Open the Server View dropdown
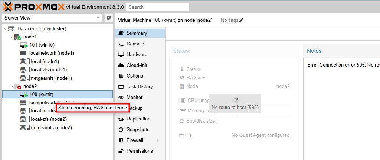This screenshot has height=160, width=380. tap(52, 18)
